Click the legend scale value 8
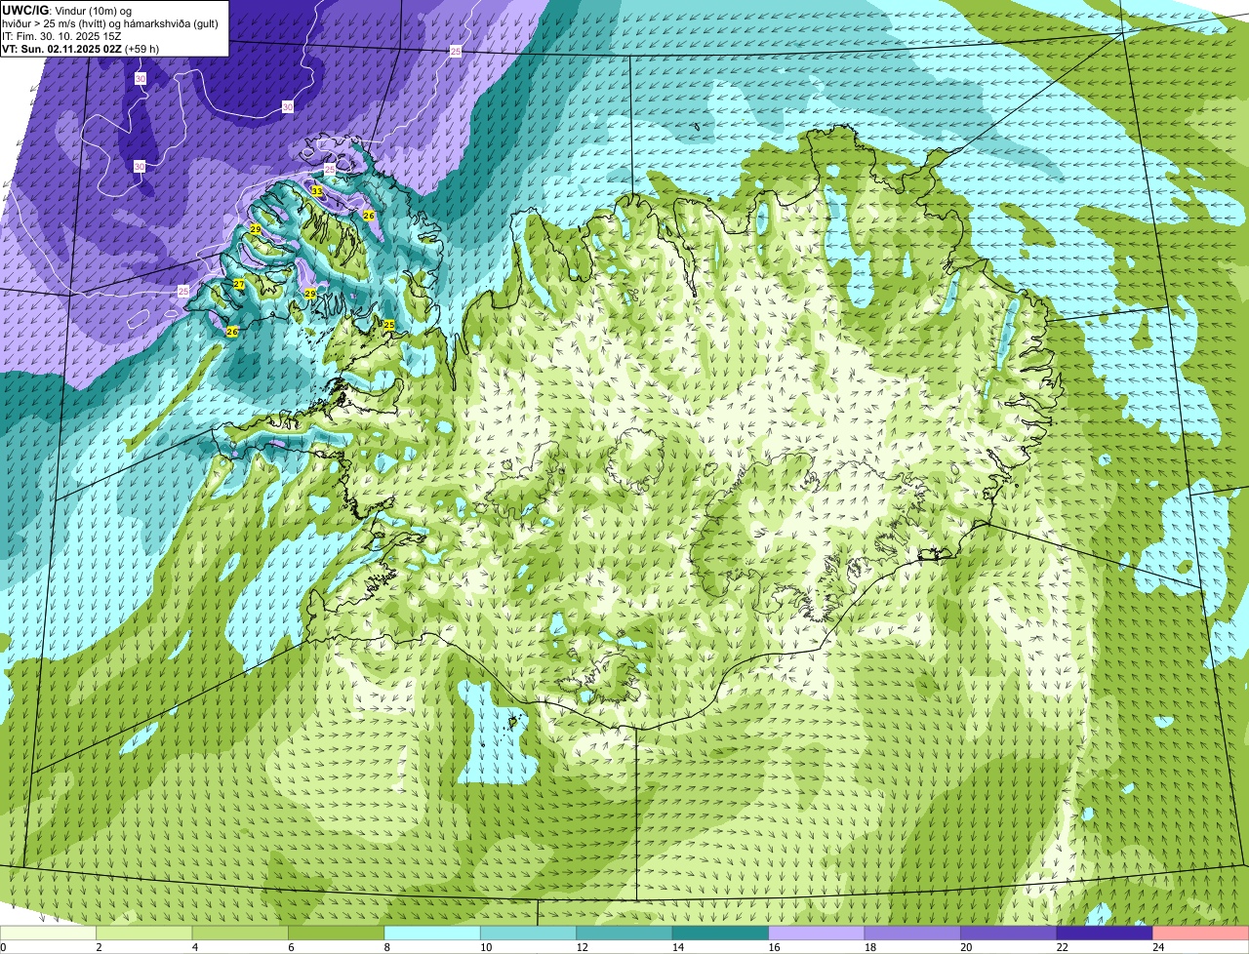 click(385, 947)
